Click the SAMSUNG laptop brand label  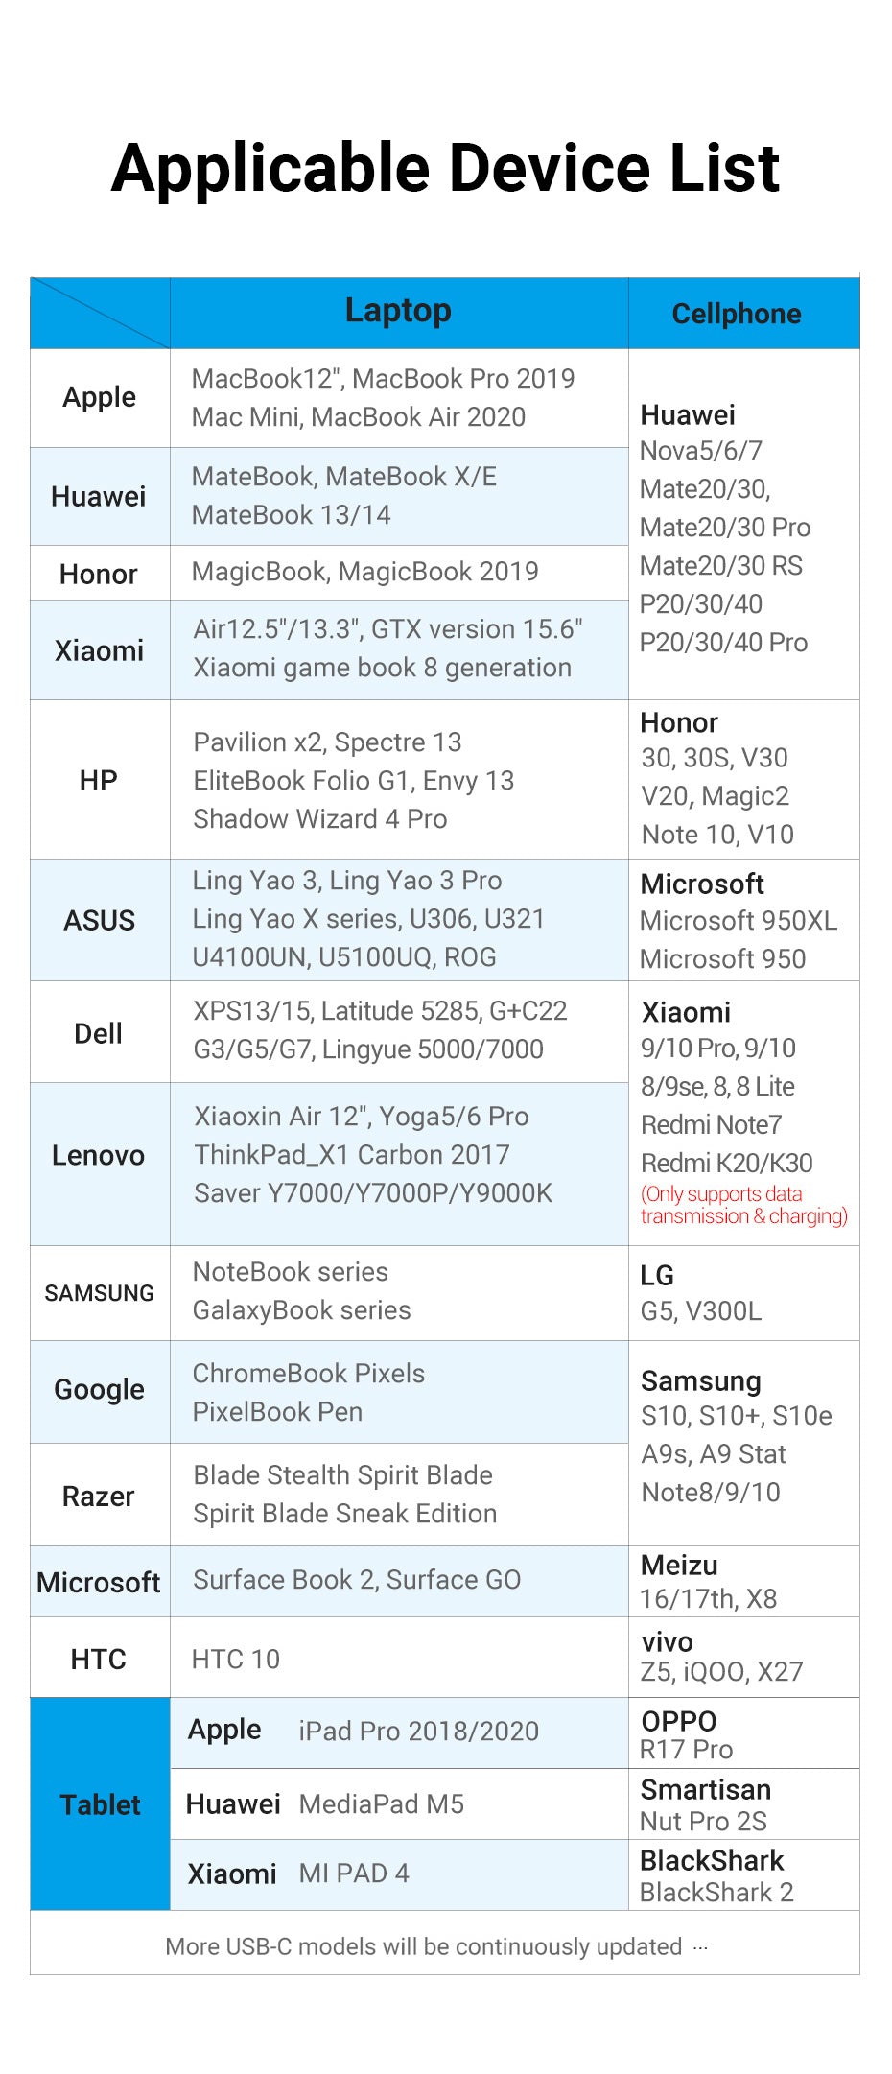tap(100, 1293)
